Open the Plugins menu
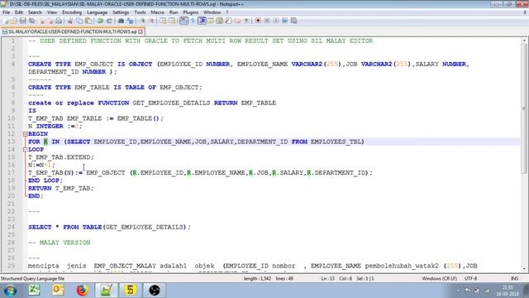The image size is (529, 298). pos(191,12)
